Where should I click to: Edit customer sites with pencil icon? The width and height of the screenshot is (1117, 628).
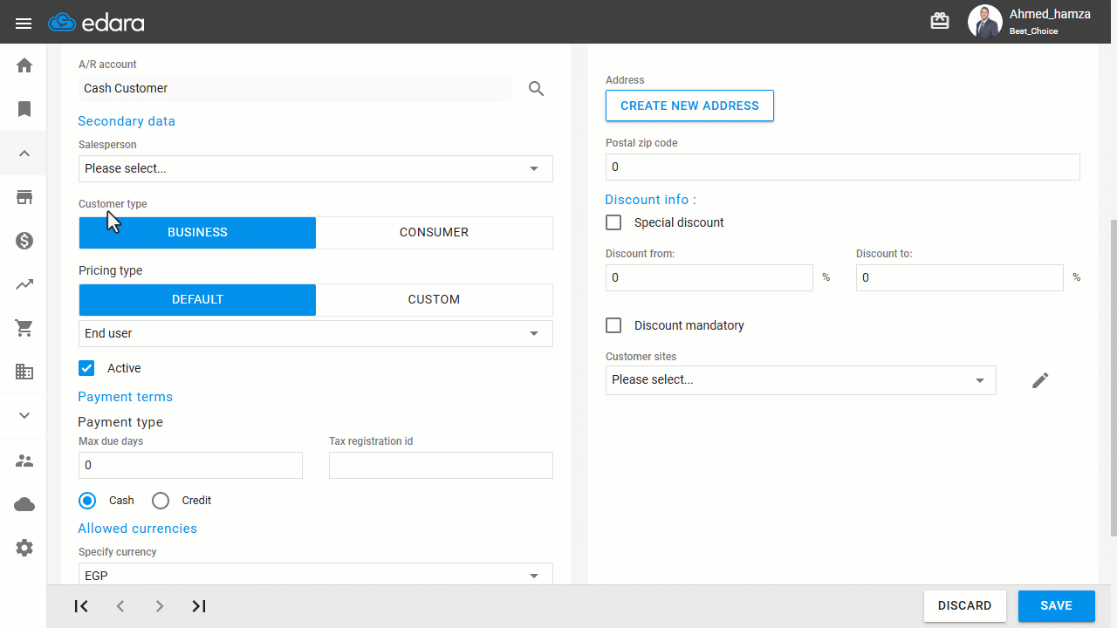tap(1040, 380)
